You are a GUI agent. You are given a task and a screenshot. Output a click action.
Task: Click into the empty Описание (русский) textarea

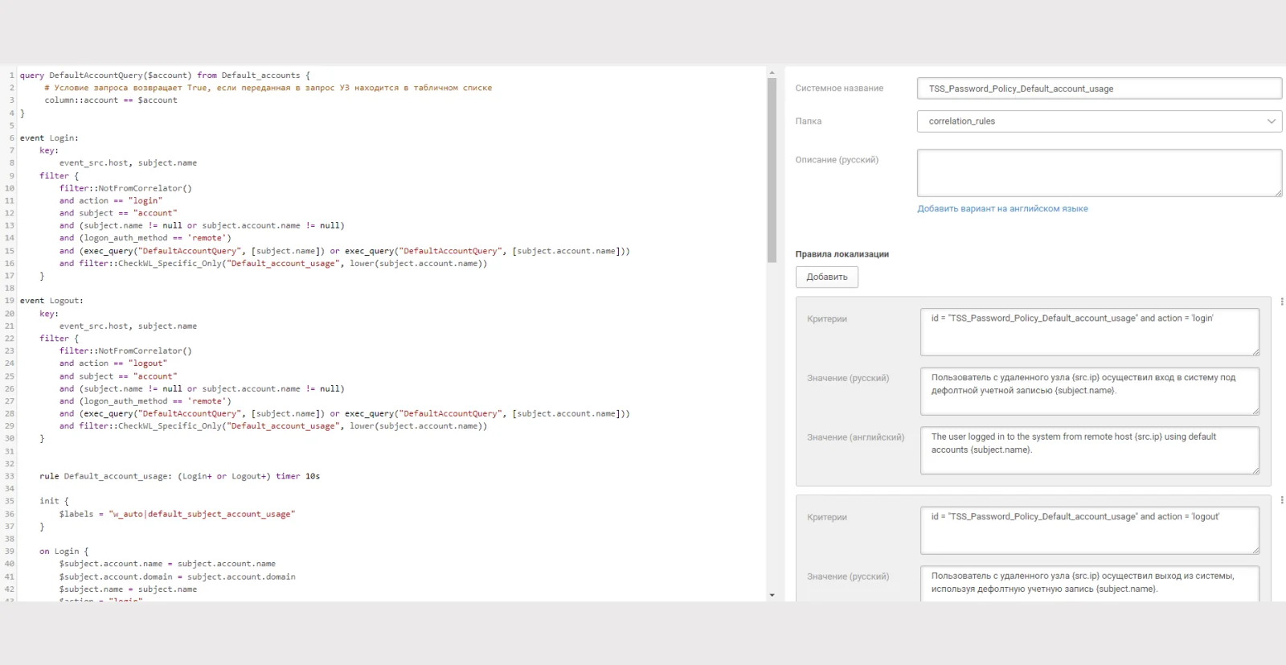point(1100,173)
